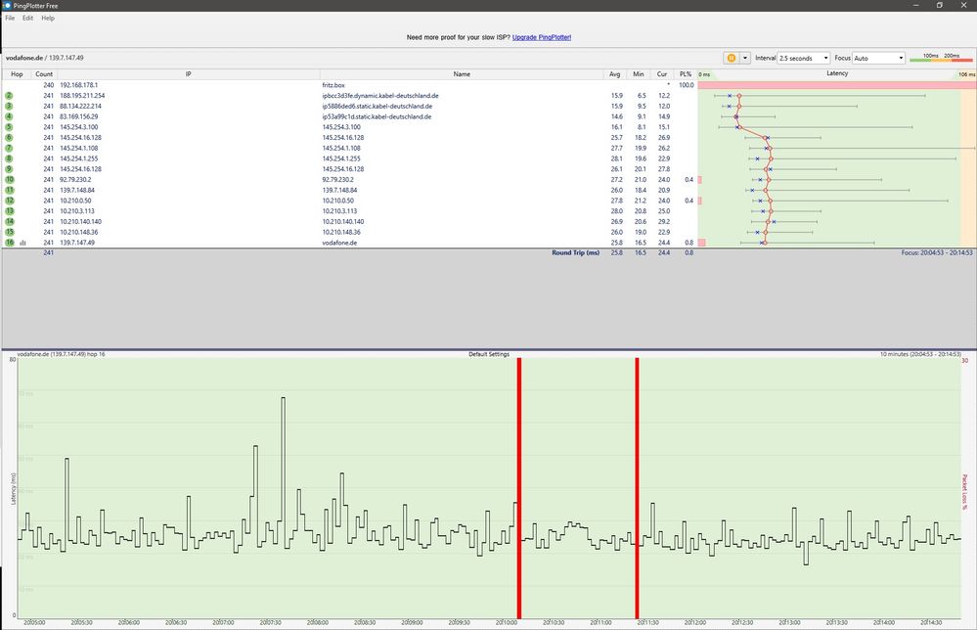This screenshot has width=977, height=630.
Task: Expand the arrow next to the pause button
Action: 746,58
